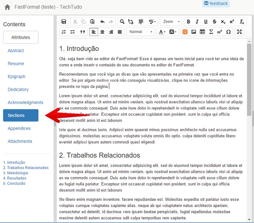Screen dimensions: 254x223
Task: Jump to 4. Resultados in outline
Action: 14,178
